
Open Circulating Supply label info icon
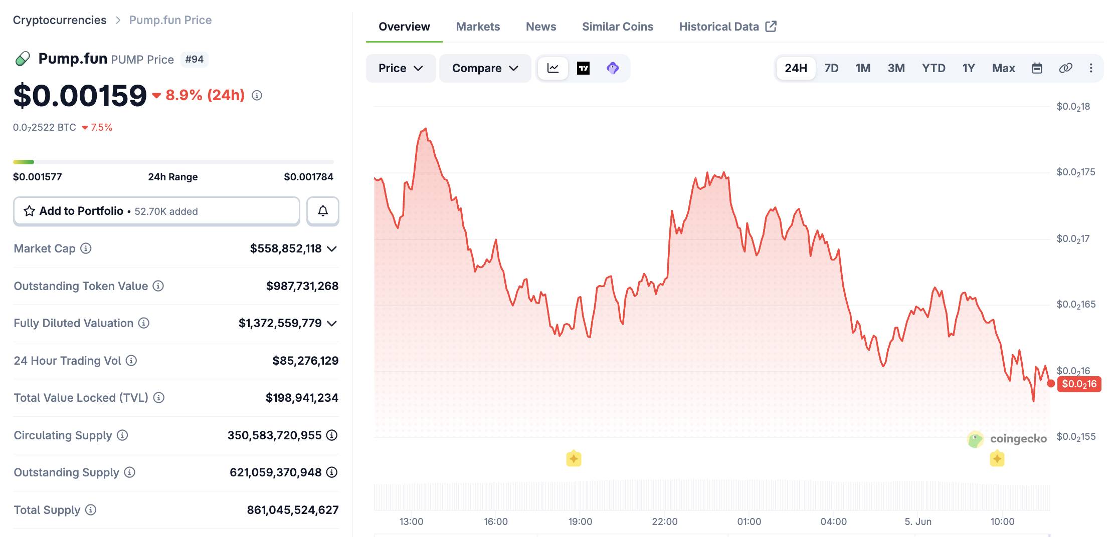(122, 435)
